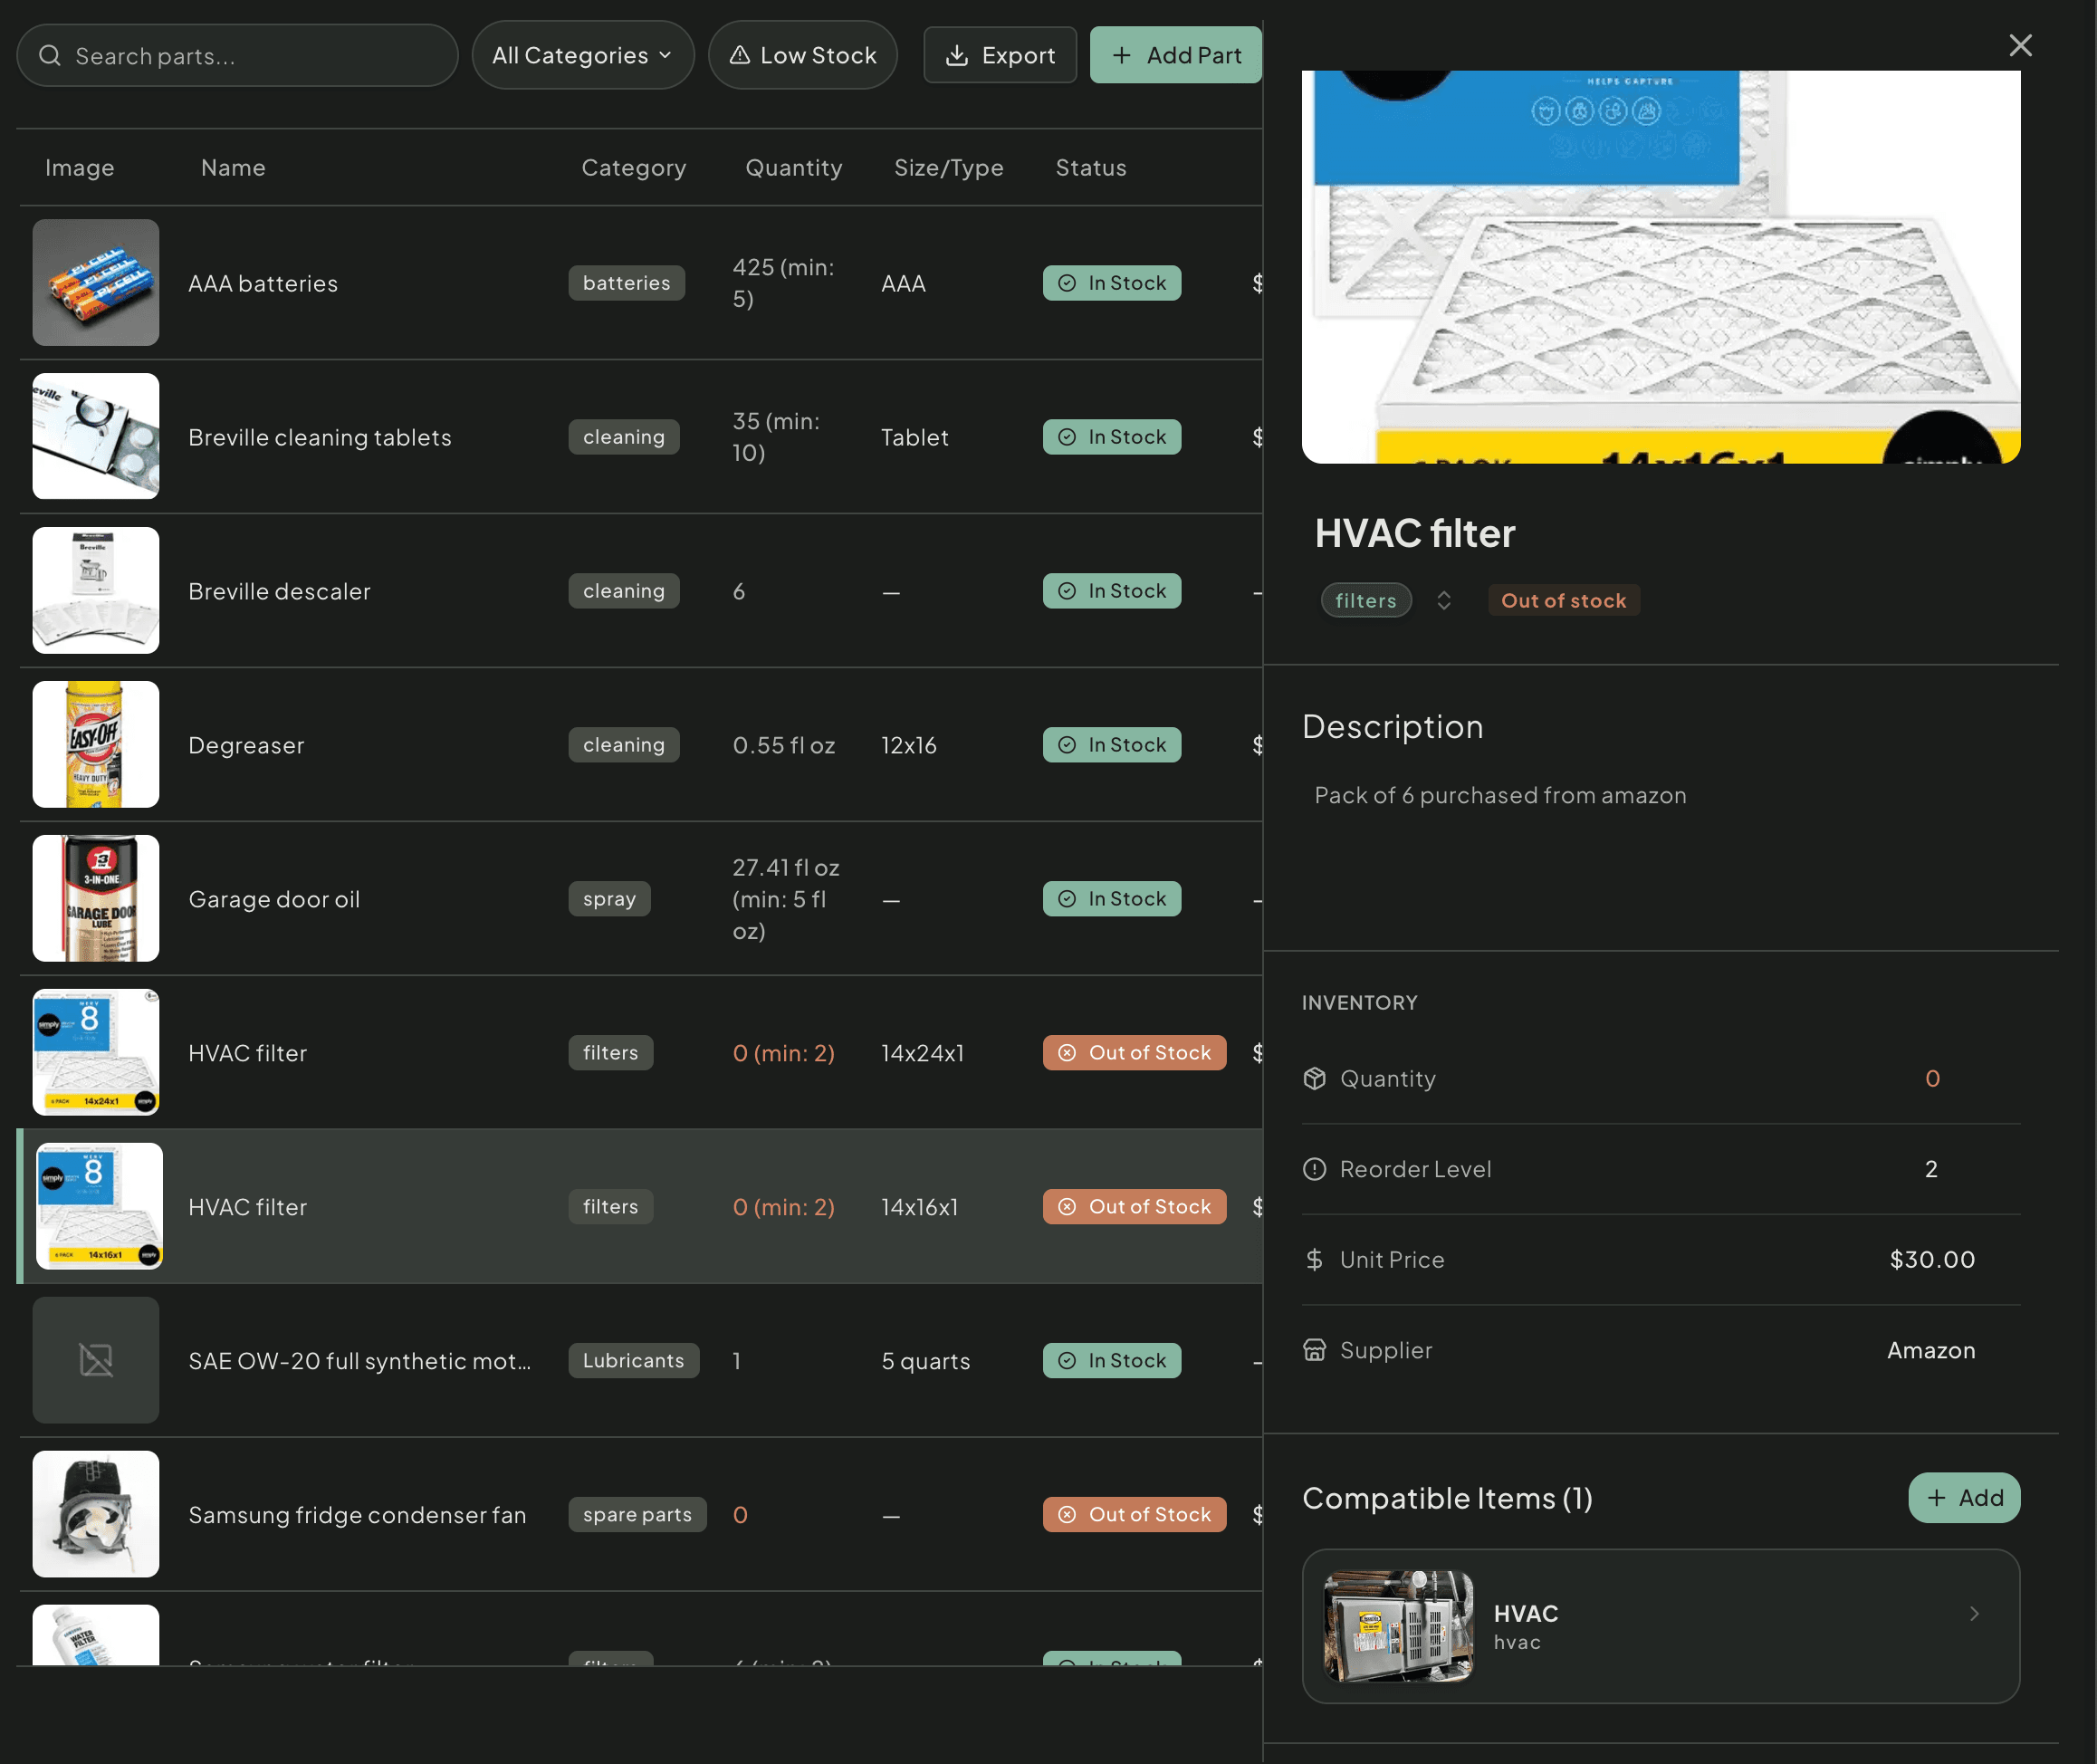Click the download icon inside the Export button
Screen dimensions: 2097x1764
pos(958,55)
